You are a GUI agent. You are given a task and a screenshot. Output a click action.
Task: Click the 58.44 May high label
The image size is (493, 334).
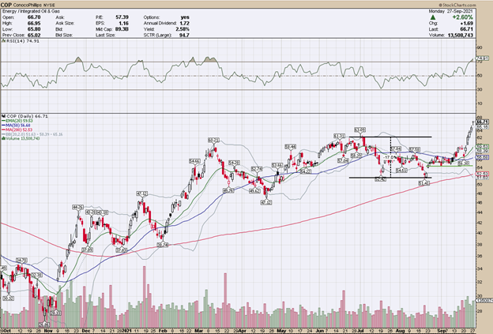pyautogui.click(x=291, y=147)
